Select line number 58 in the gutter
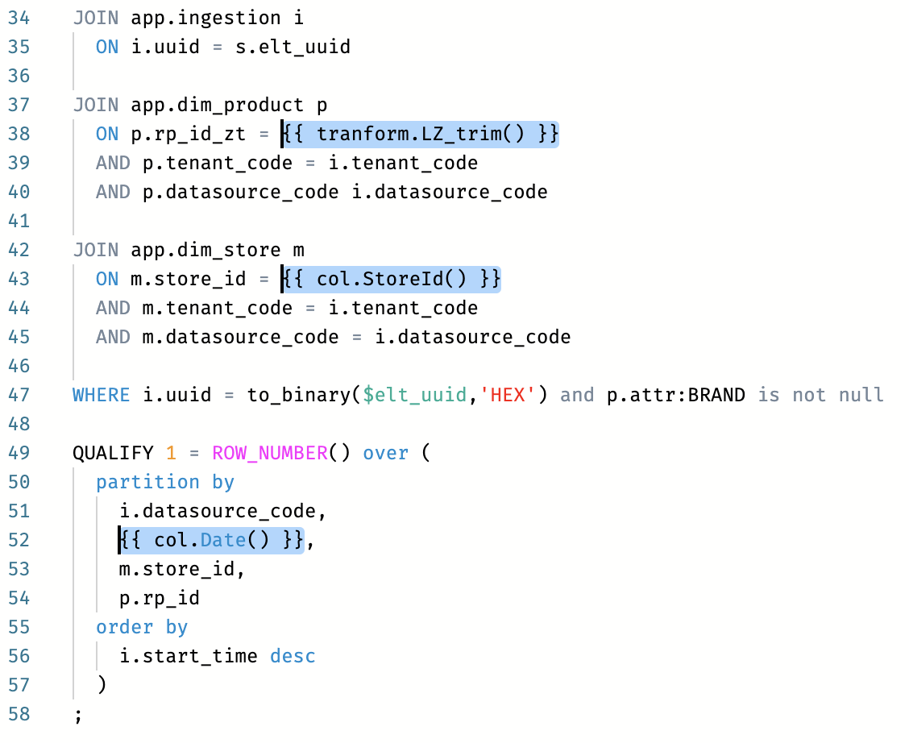 tap(18, 714)
